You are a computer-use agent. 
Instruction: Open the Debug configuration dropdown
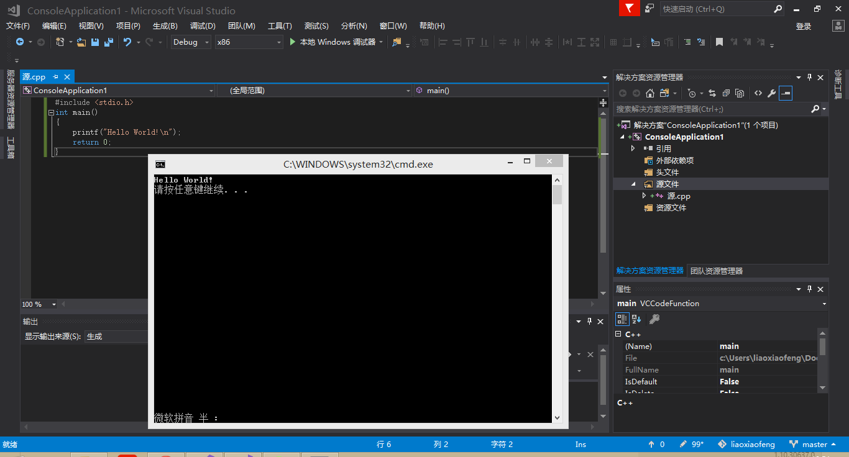click(191, 42)
